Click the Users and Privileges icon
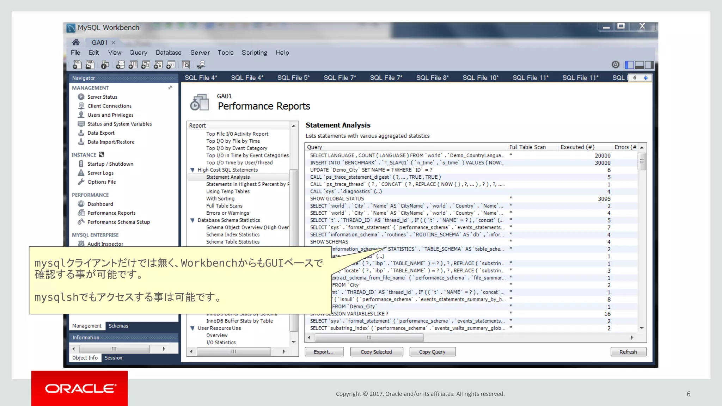Viewport: 722px width, 406px height. click(x=81, y=115)
